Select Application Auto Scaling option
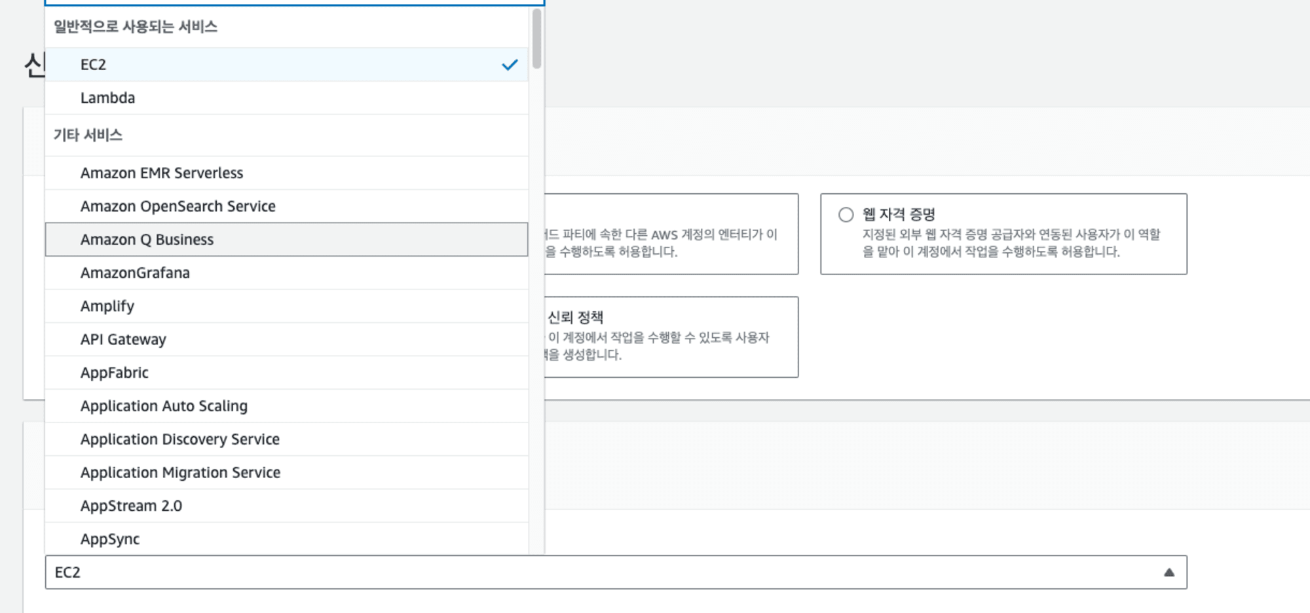This screenshot has width=1310, height=613. (x=286, y=406)
